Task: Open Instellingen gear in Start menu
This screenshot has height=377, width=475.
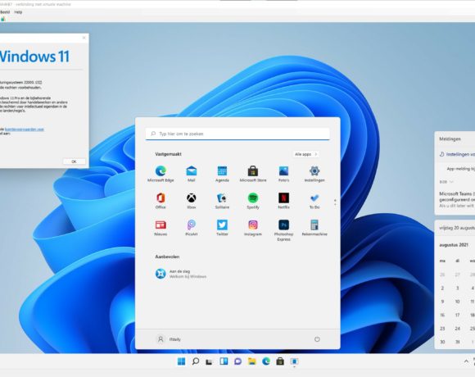Action: 314,174
